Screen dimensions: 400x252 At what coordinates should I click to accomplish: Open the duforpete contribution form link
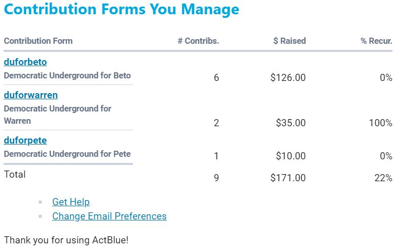(25, 141)
